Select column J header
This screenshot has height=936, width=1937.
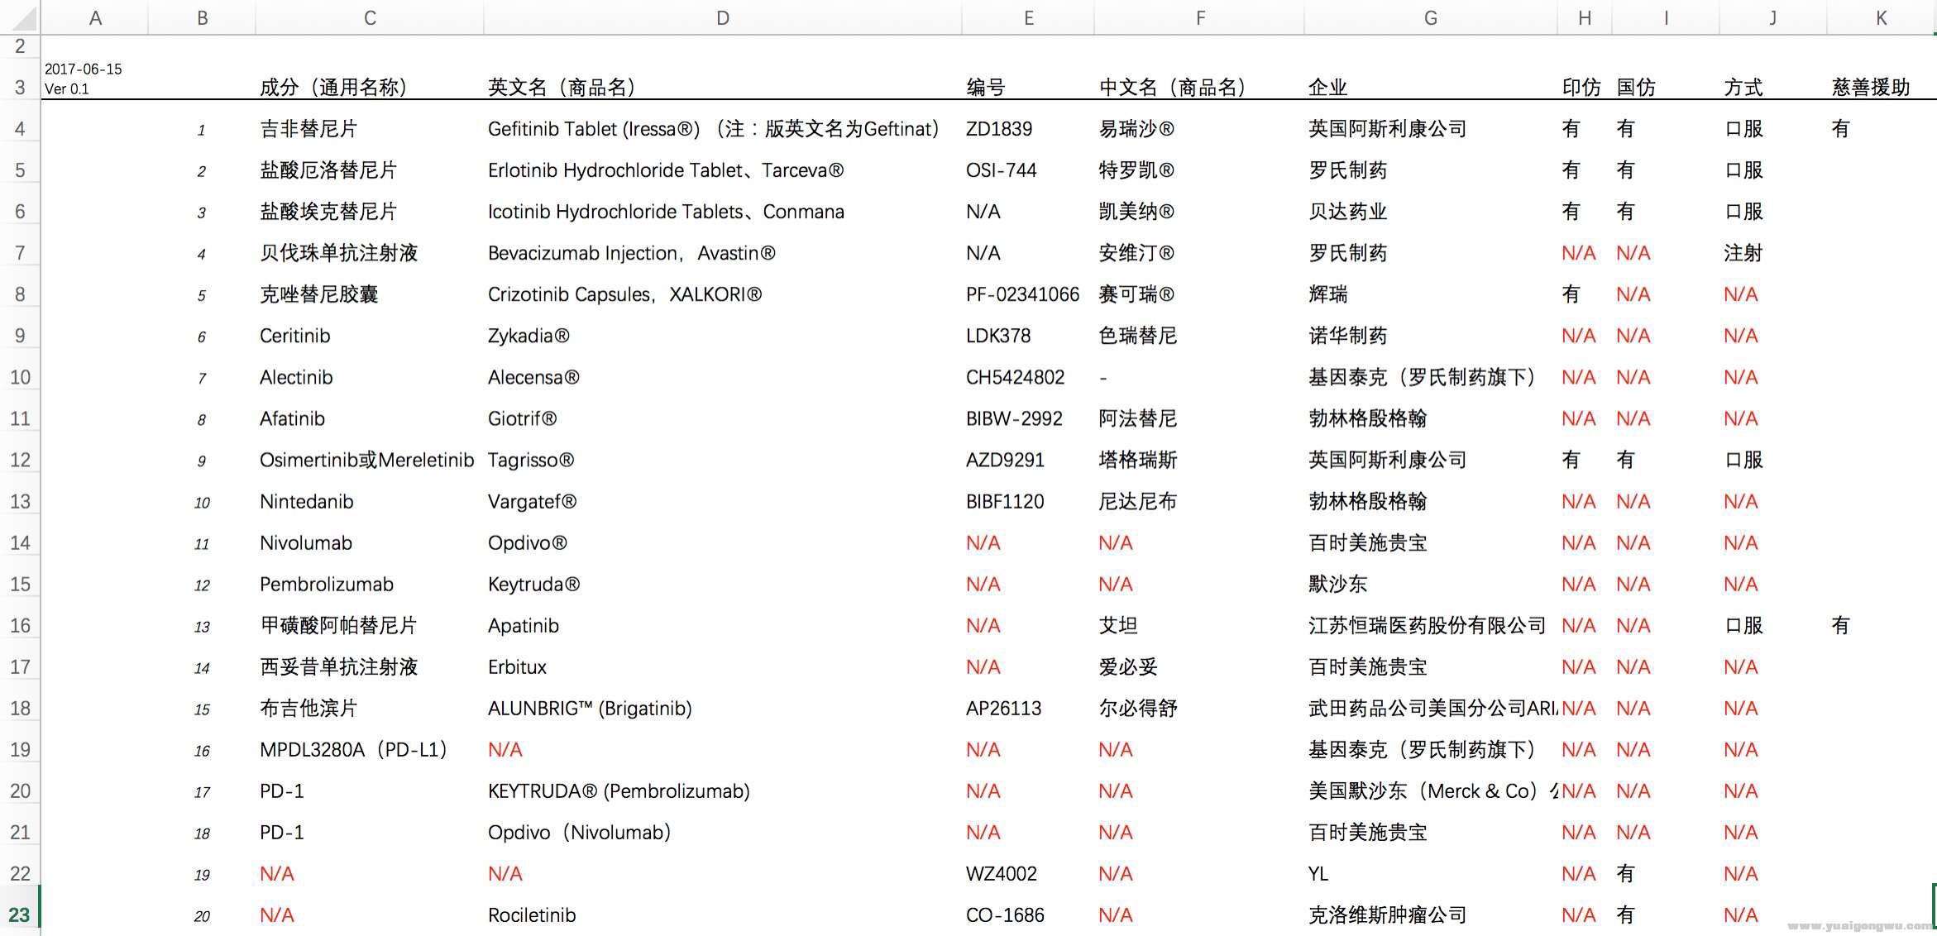point(1772,17)
